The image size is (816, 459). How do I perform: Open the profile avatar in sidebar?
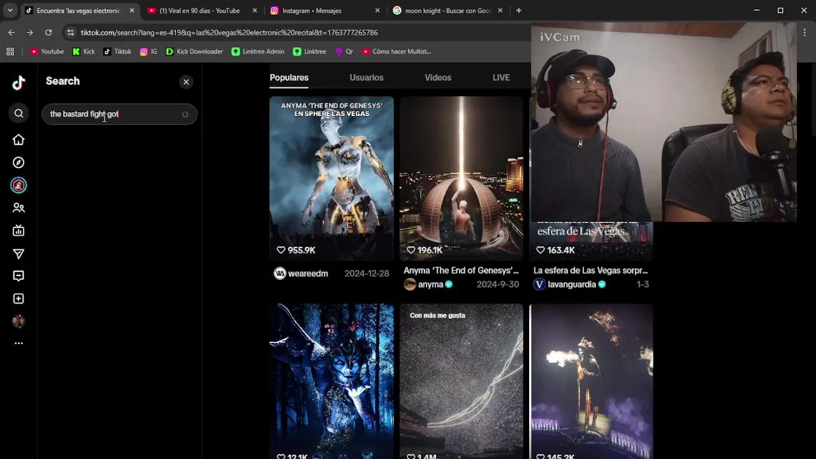18,321
